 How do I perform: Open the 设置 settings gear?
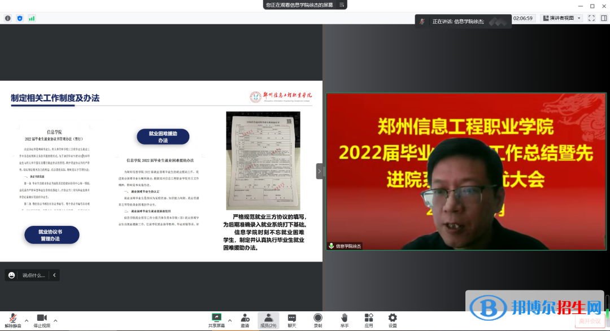click(x=393, y=321)
